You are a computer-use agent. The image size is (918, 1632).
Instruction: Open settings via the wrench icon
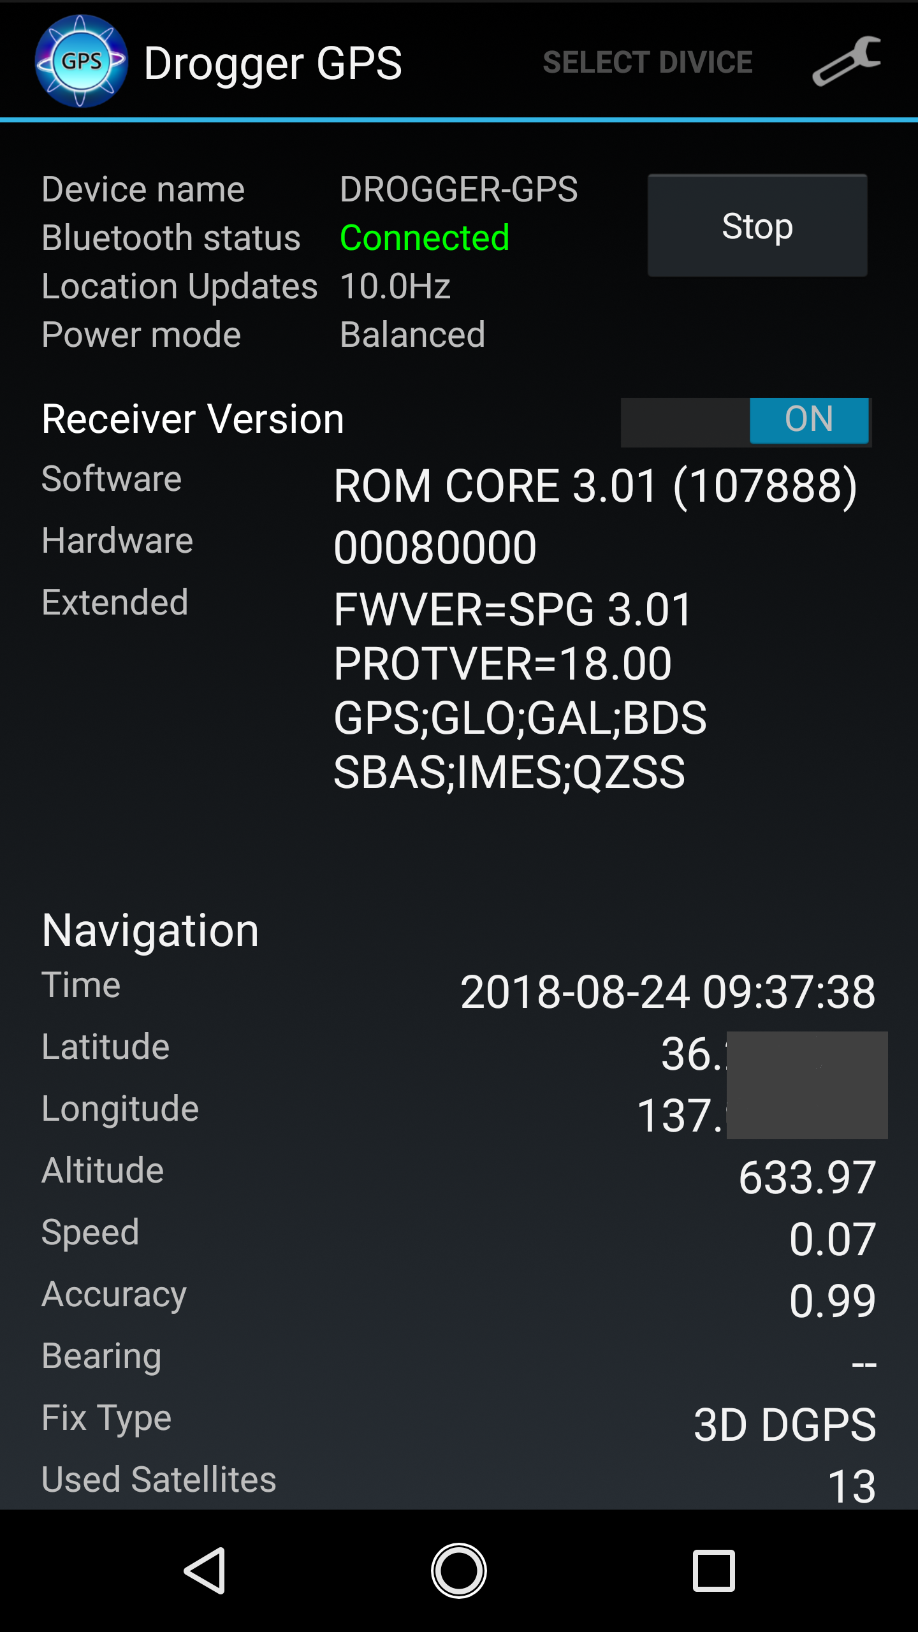[x=847, y=61]
